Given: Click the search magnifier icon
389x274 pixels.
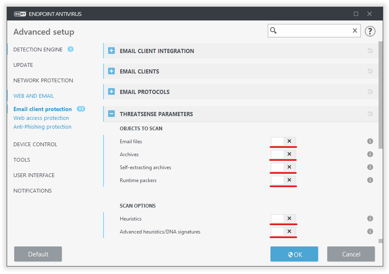Looking at the screenshot, I should tap(273, 30).
